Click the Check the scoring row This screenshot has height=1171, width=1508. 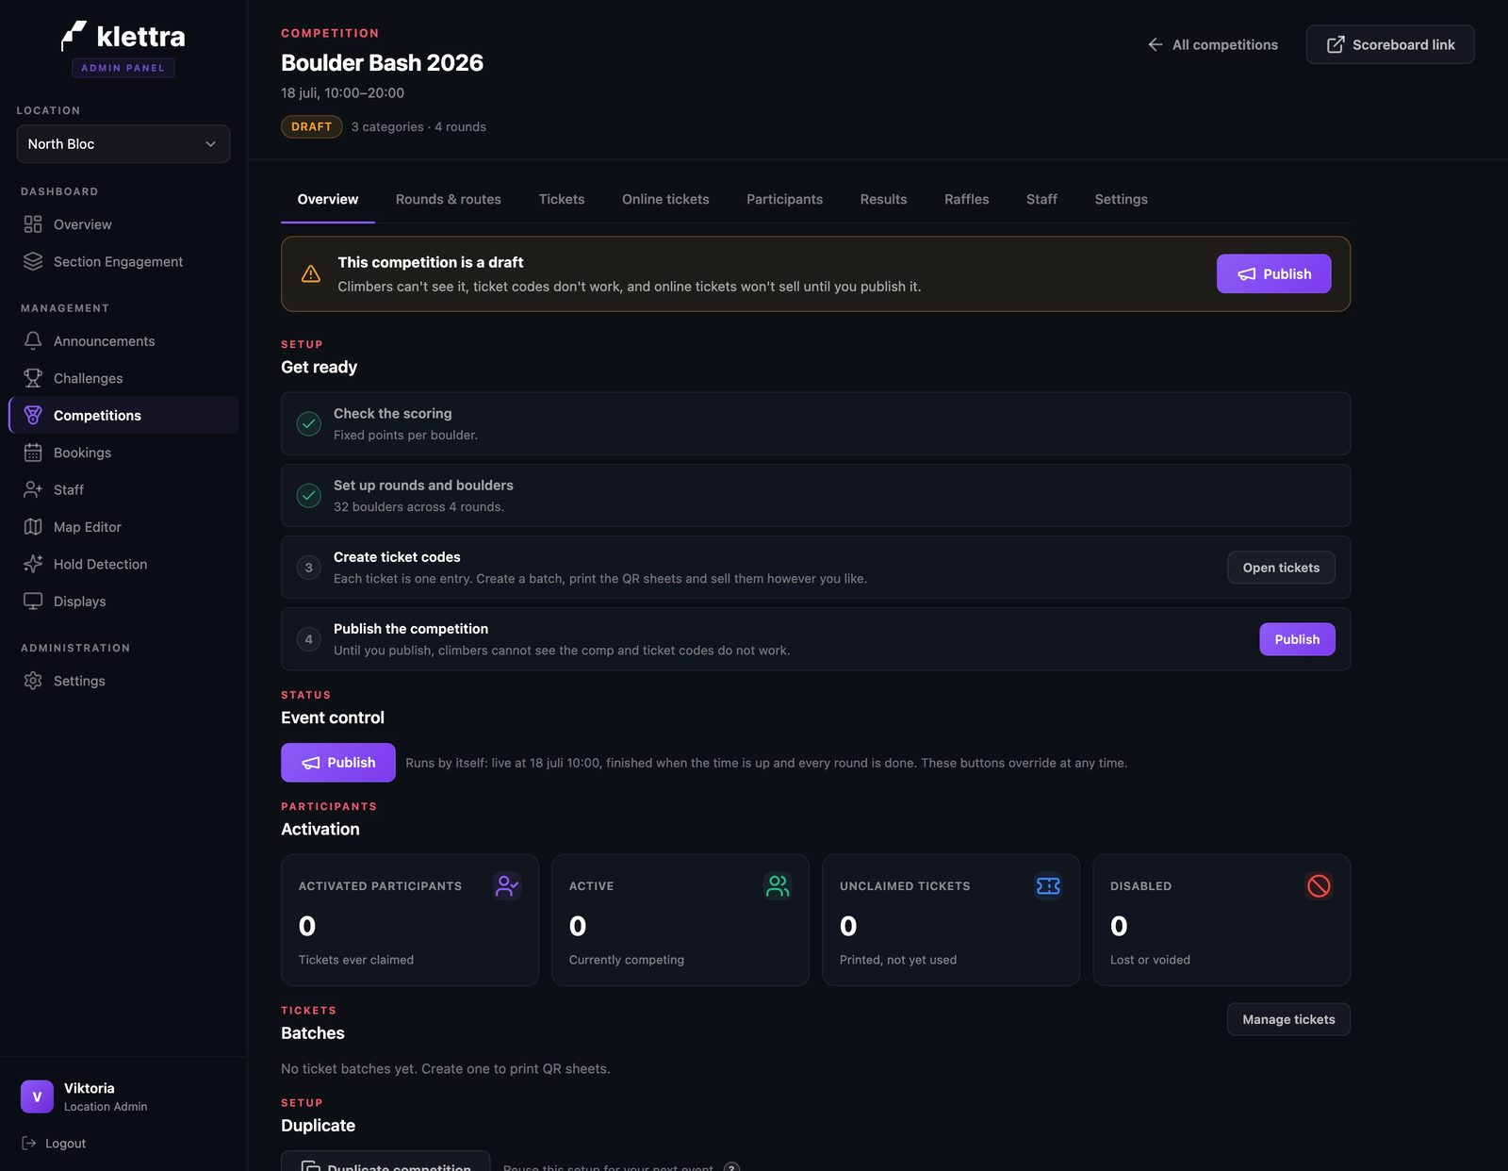coord(815,423)
